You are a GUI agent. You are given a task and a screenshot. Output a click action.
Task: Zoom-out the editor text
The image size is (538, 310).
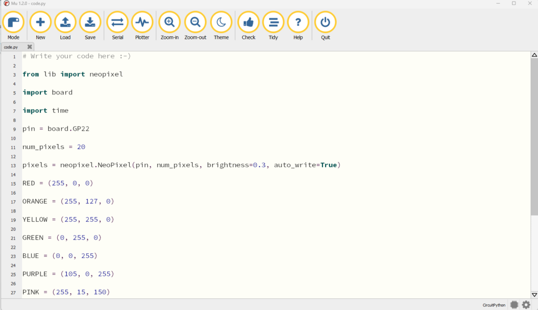pos(195,23)
